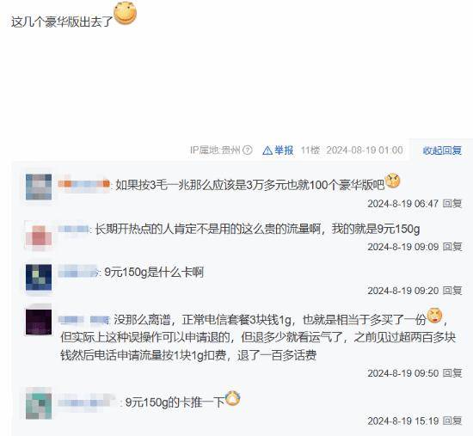This screenshot has height=436, width=473.
Task: Click 举报 to report the post
Action: (284, 150)
